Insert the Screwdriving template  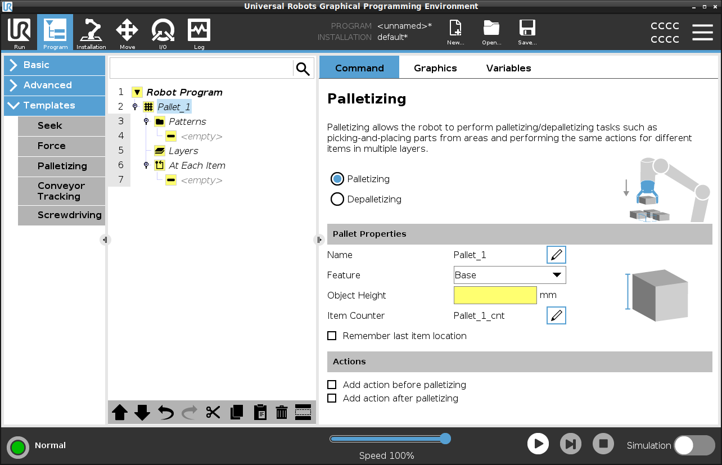click(62, 215)
